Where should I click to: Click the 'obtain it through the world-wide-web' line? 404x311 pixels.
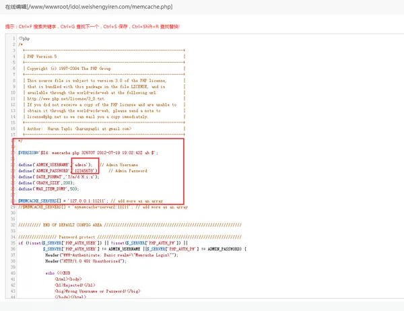[x=94, y=111]
